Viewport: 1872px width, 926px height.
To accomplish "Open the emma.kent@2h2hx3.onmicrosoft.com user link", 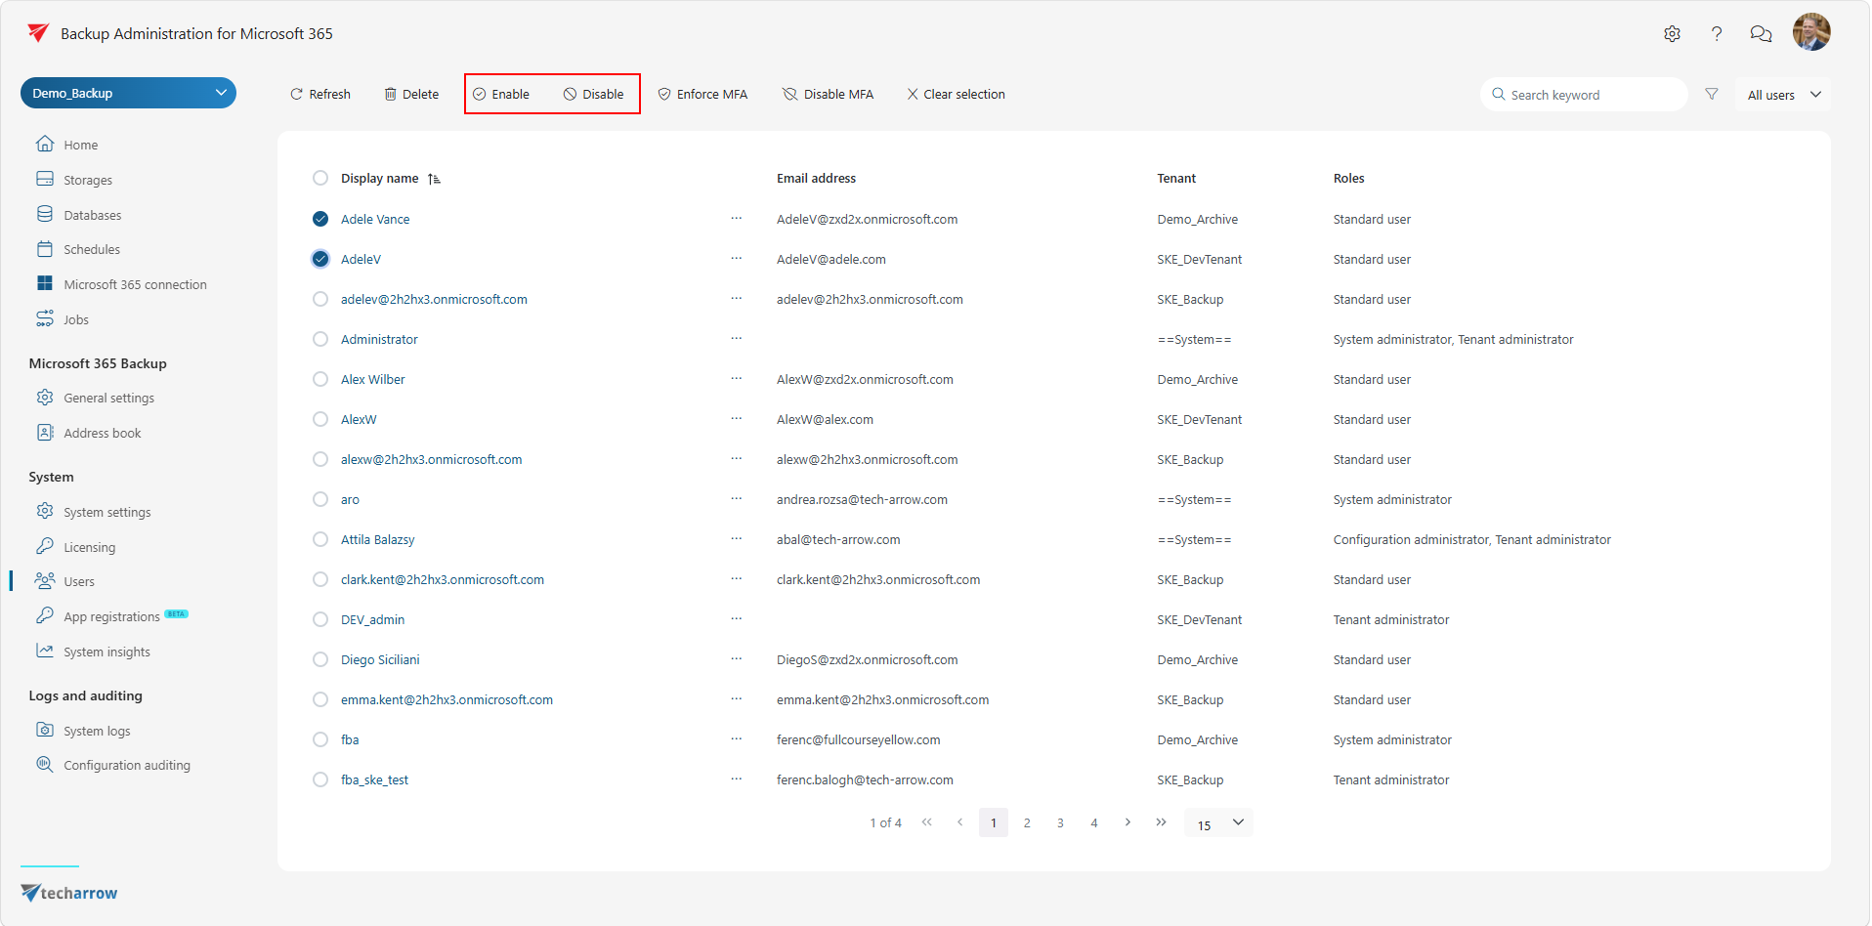I will (447, 699).
